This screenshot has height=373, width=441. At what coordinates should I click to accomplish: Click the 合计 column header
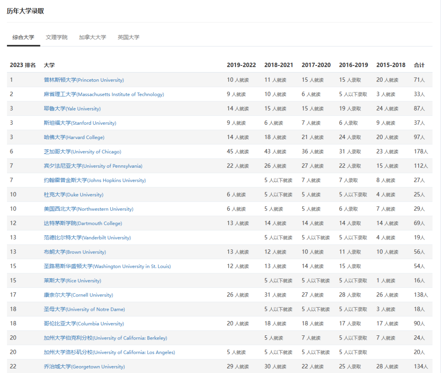[x=419, y=65]
